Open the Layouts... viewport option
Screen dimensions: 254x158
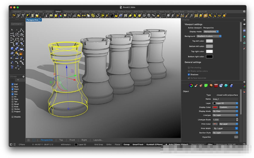[x=98, y=140]
